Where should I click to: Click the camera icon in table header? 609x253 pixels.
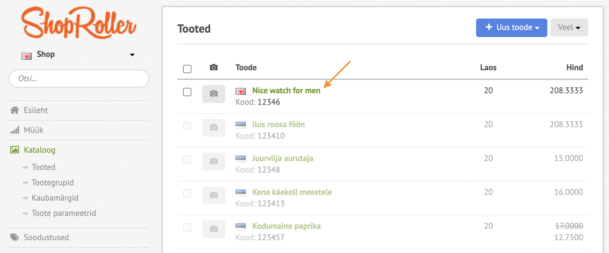(x=214, y=67)
